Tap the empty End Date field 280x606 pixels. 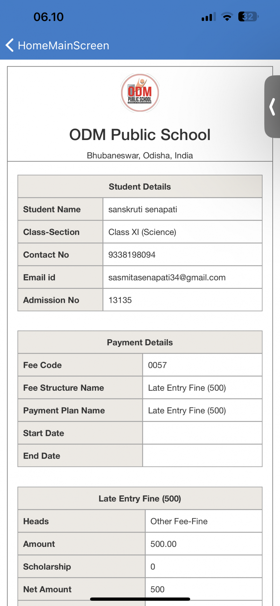pos(202,456)
